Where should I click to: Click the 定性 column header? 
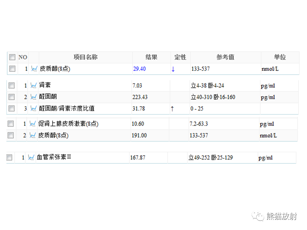pyautogui.click(x=180, y=57)
